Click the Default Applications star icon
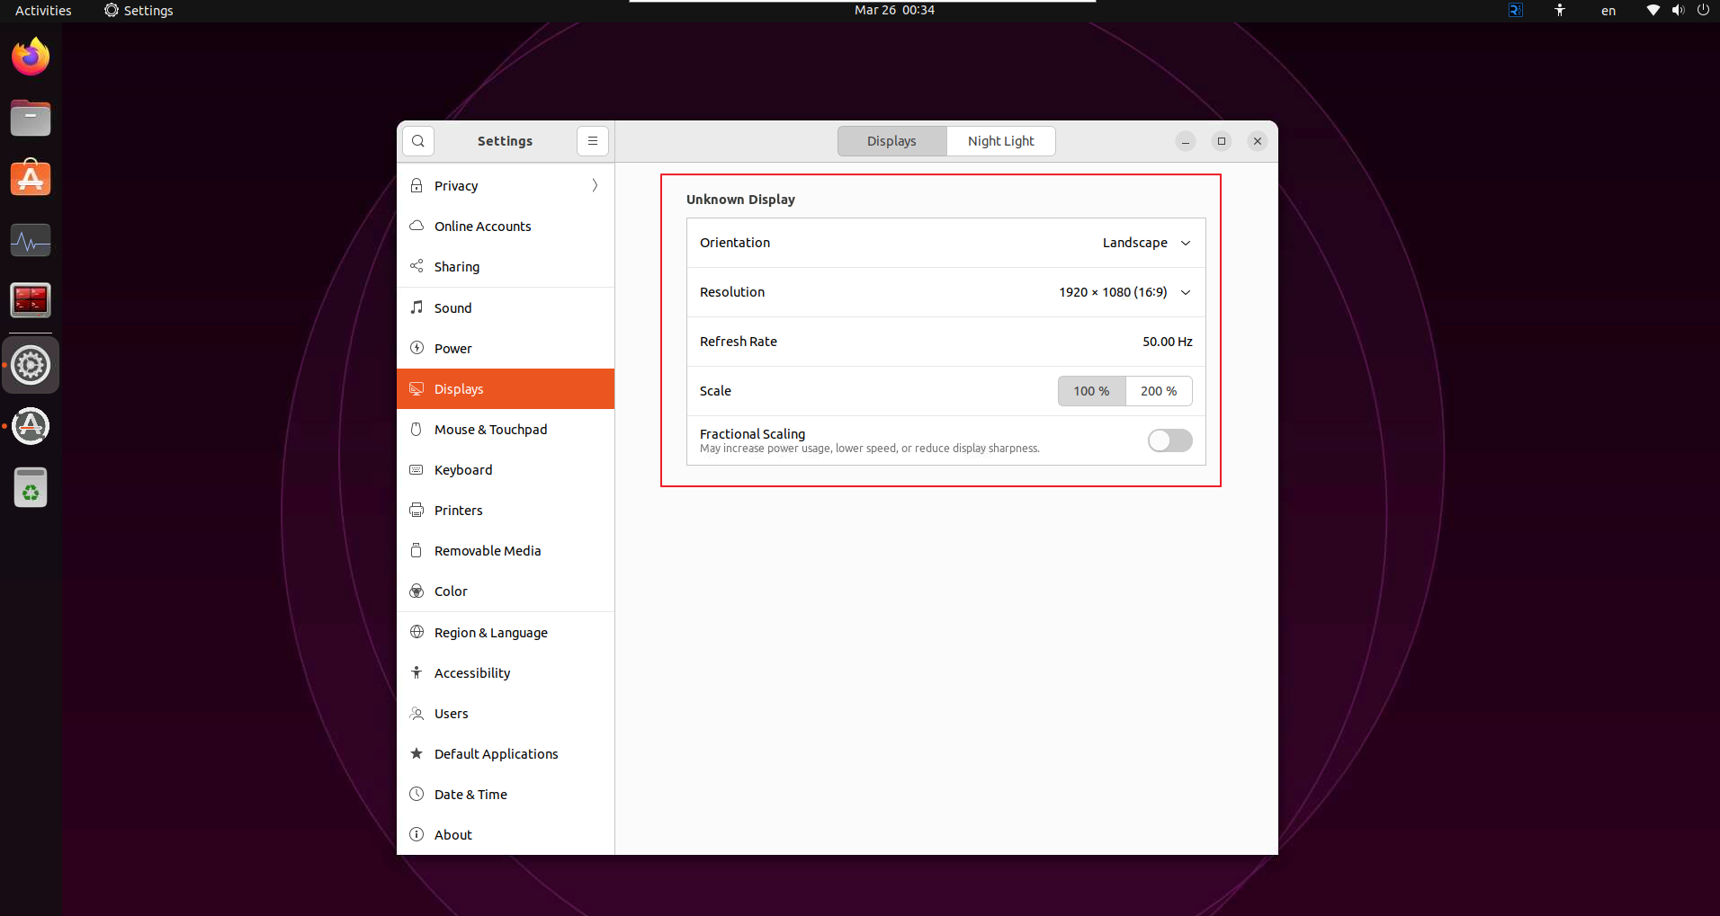Viewport: 1720px width, 916px height. (417, 753)
